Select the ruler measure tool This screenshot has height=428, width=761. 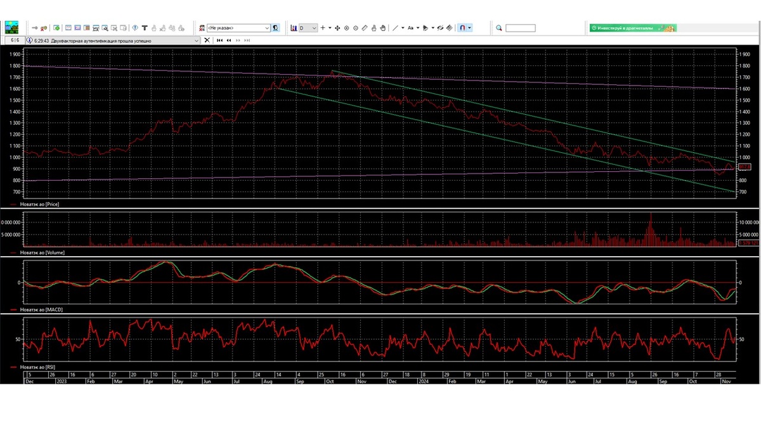pos(365,28)
